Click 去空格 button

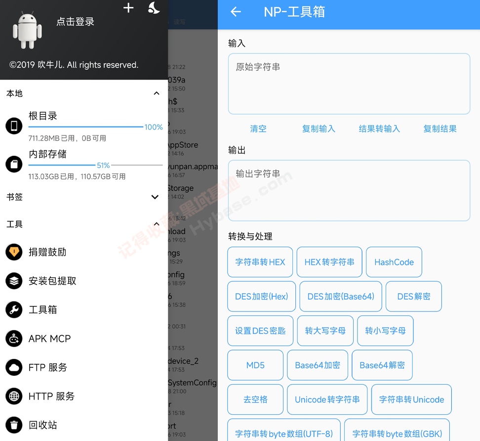coord(255,399)
